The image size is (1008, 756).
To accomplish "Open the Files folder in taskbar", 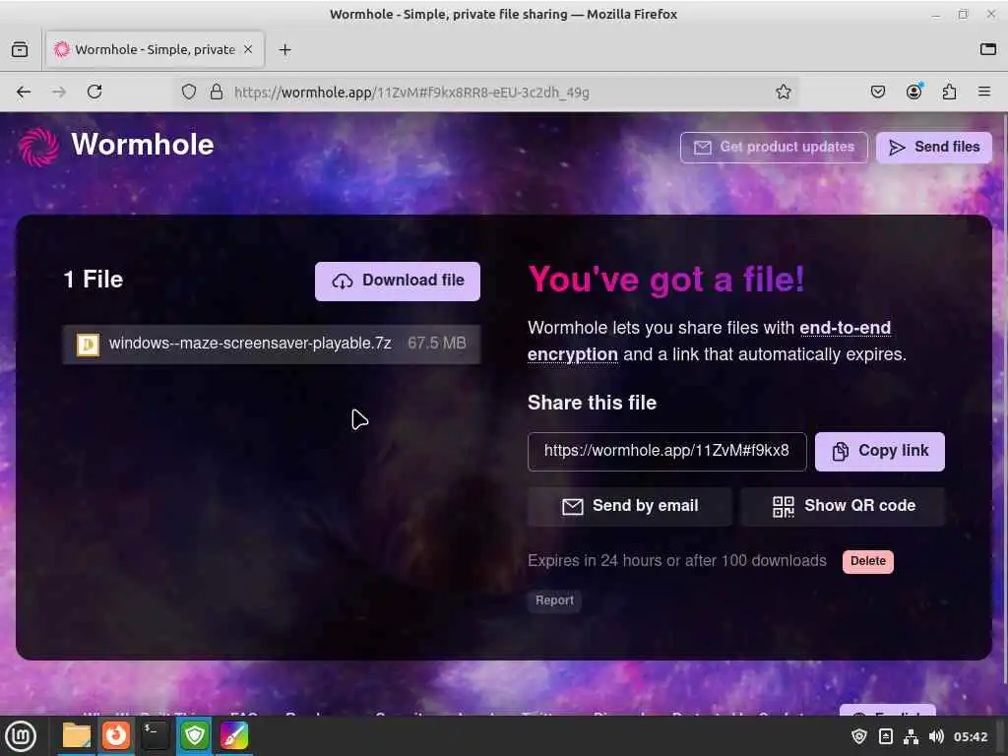I will click(x=77, y=736).
